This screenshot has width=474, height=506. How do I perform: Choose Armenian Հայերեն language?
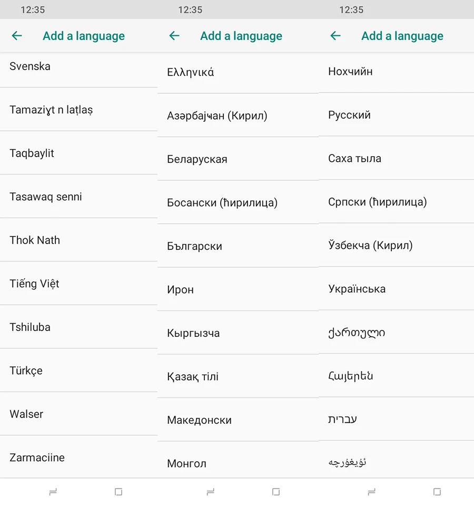(396, 376)
